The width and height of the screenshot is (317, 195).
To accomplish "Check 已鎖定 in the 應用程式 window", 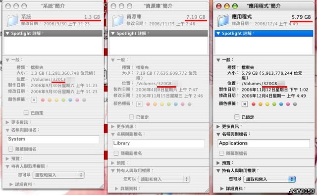I will point(237,117).
